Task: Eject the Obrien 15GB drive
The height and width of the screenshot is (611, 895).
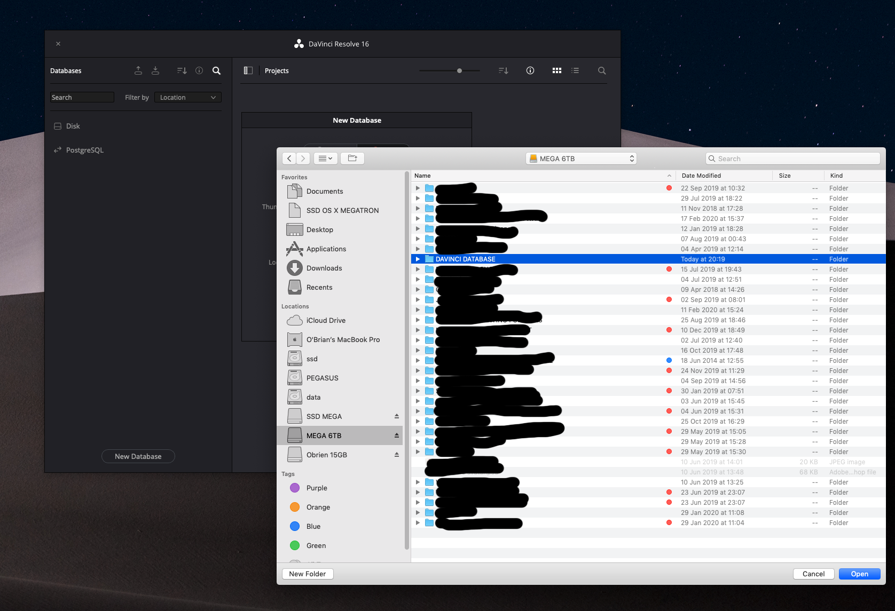Action: click(397, 455)
